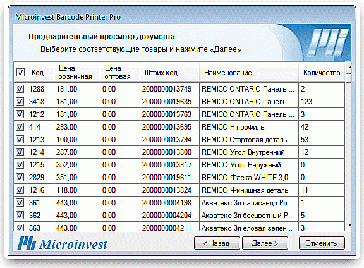Sort by the Штрих-код column header
The image size is (364, 268).
pyautogui.click(x=170, y=73)
